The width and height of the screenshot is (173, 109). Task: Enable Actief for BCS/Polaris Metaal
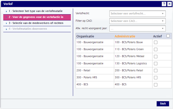coord(155,56)
